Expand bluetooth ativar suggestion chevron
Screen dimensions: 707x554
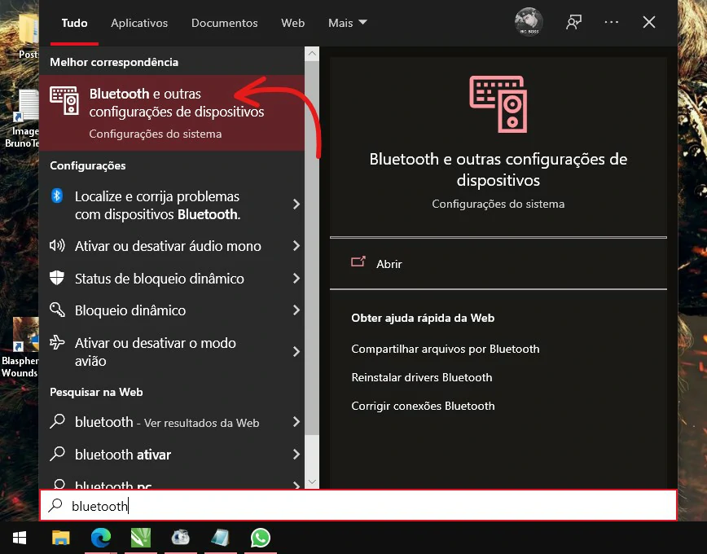[x=296, y=455]
